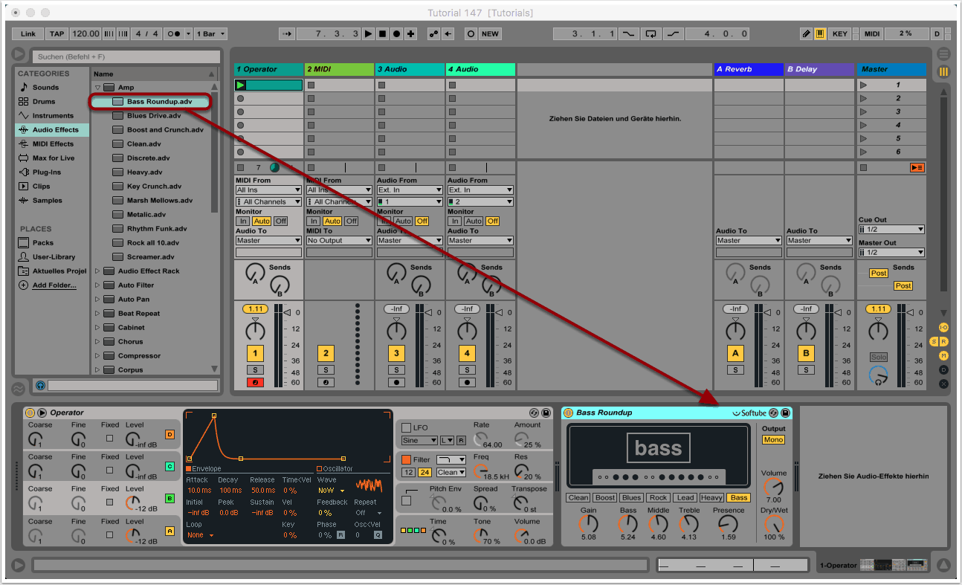
Task: Click the Mono output button
Action: (x=773, y=440)
